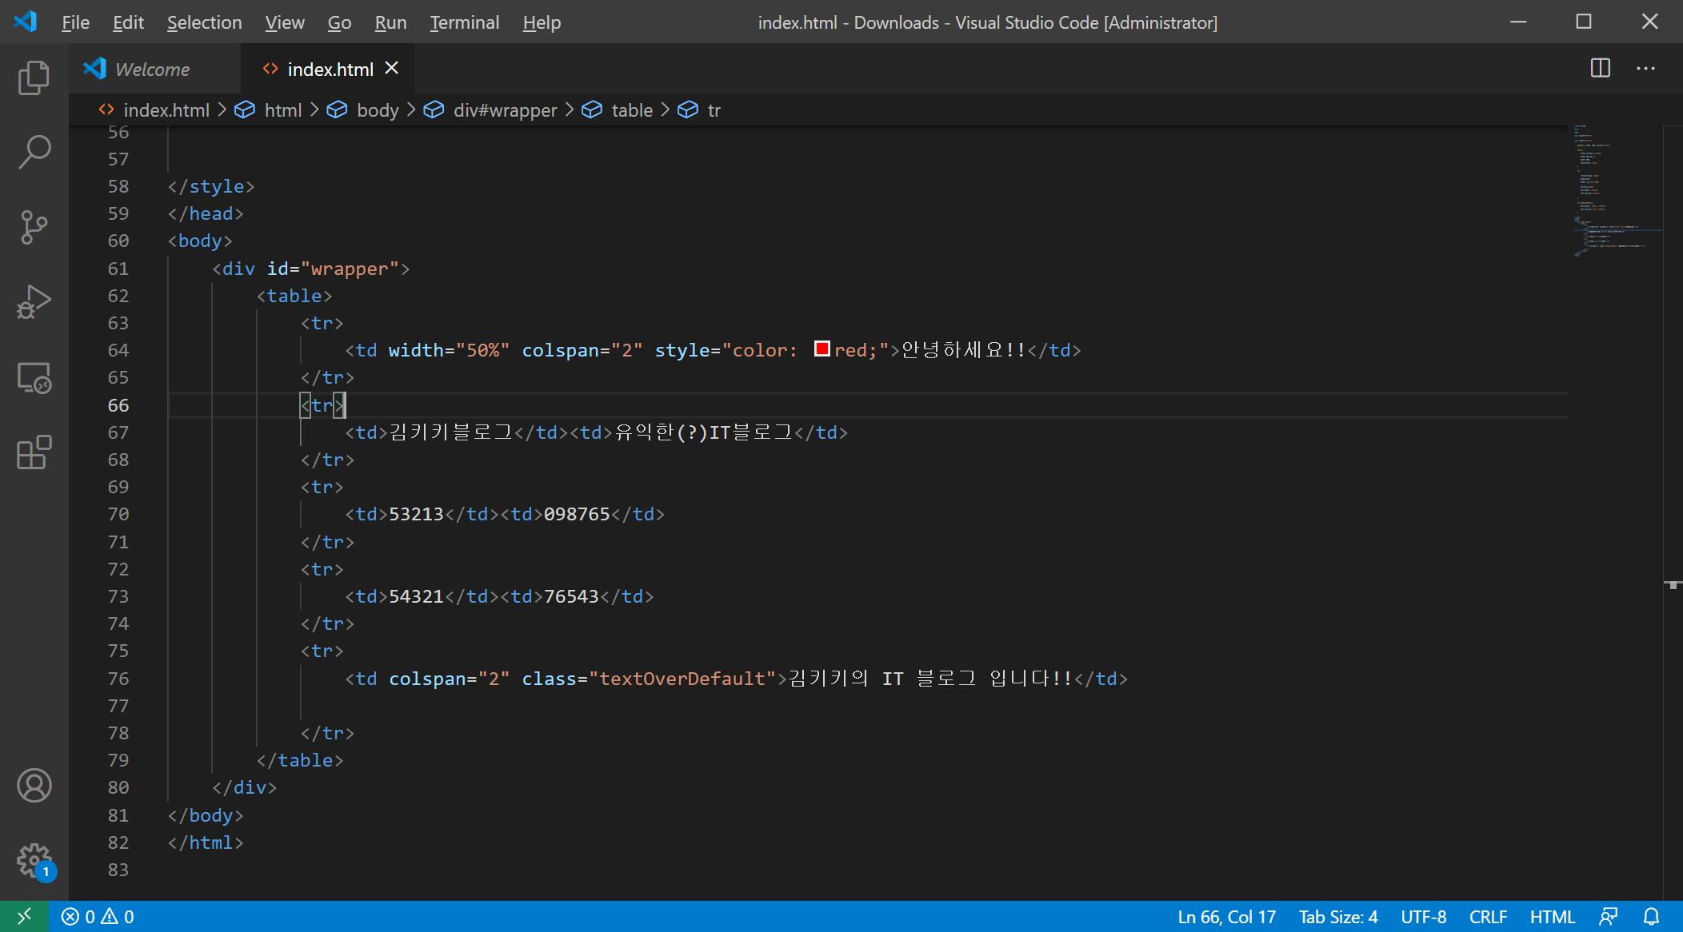Split the editor to the right
Screen dimensions: 1683x932
pyautogui.click(x=1600, y=69)
